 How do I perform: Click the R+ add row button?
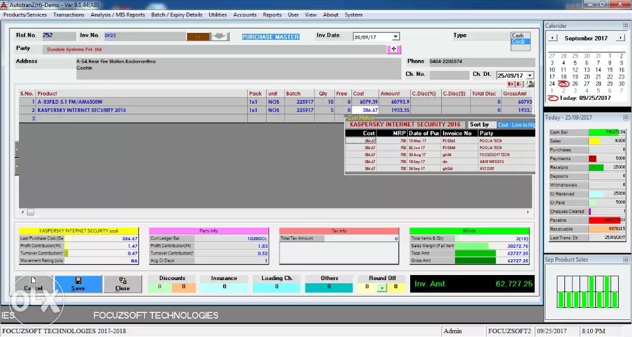click(511, 84)
